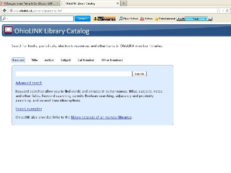Click the site identity globe icon
This screenshot has height=173, width=231.
click(11, 11)
